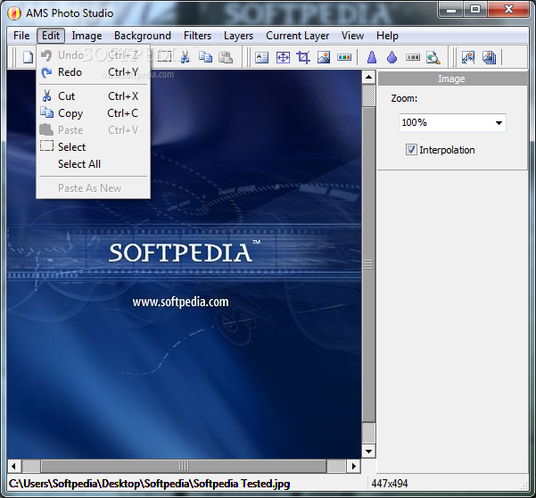Toggle the Interpolation checkbox

[411, 150]
